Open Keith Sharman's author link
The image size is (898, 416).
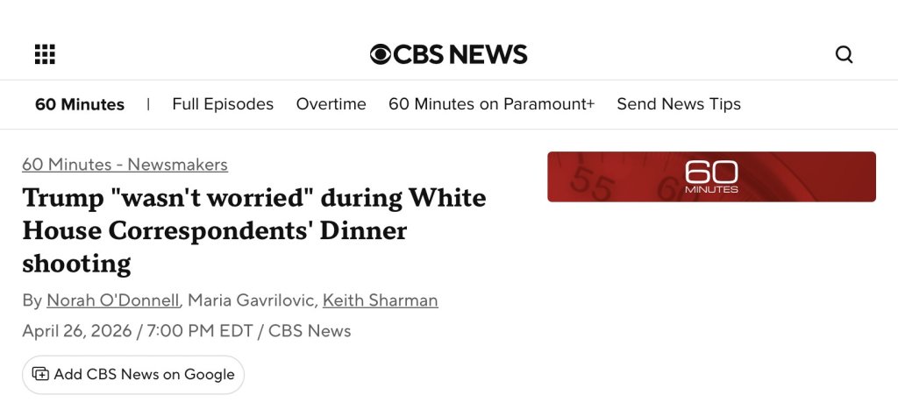381,300
